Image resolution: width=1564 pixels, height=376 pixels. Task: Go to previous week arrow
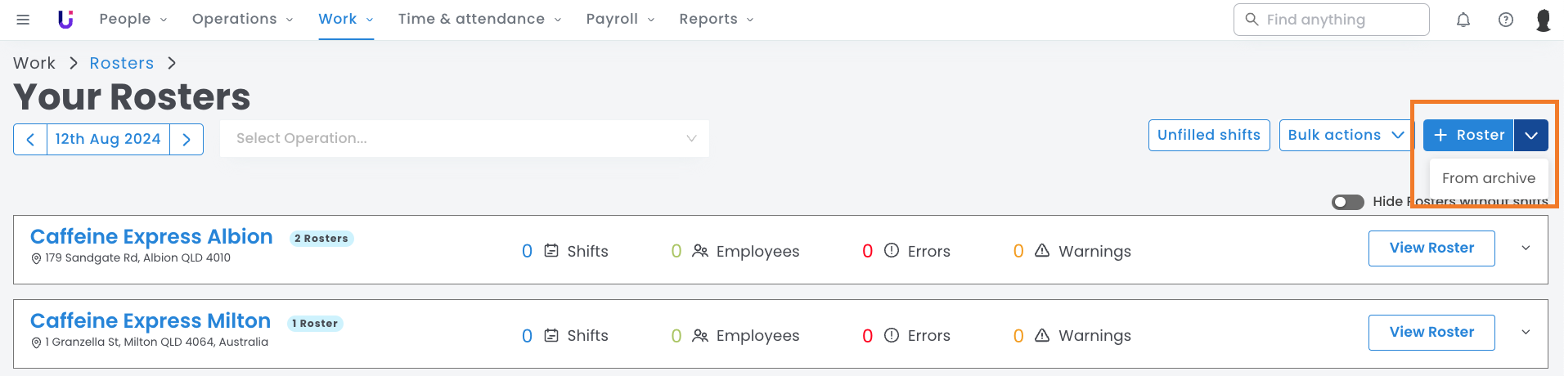pos(30,139)
